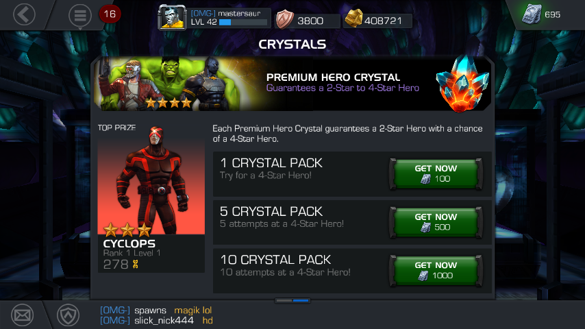
Task: Tap the Premium Hero Crystal banner heroes
Action: click(x=168, y=84)
